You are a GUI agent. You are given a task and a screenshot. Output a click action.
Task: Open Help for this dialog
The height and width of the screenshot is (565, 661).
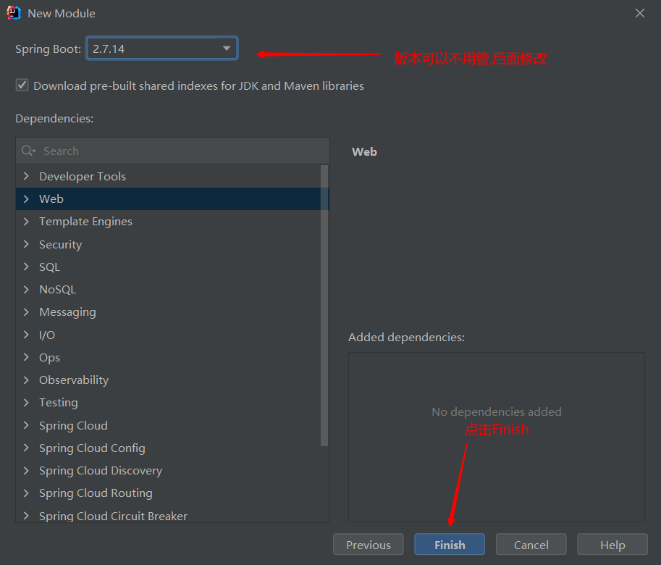point(612,544)
